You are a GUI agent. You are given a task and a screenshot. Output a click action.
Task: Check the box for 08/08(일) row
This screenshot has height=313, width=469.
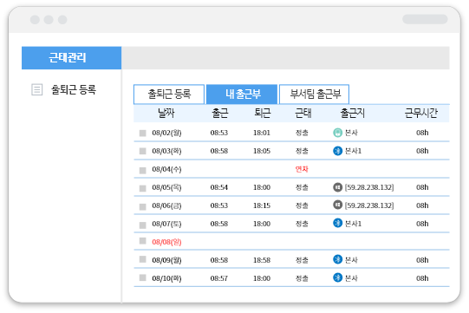(143, 241)
